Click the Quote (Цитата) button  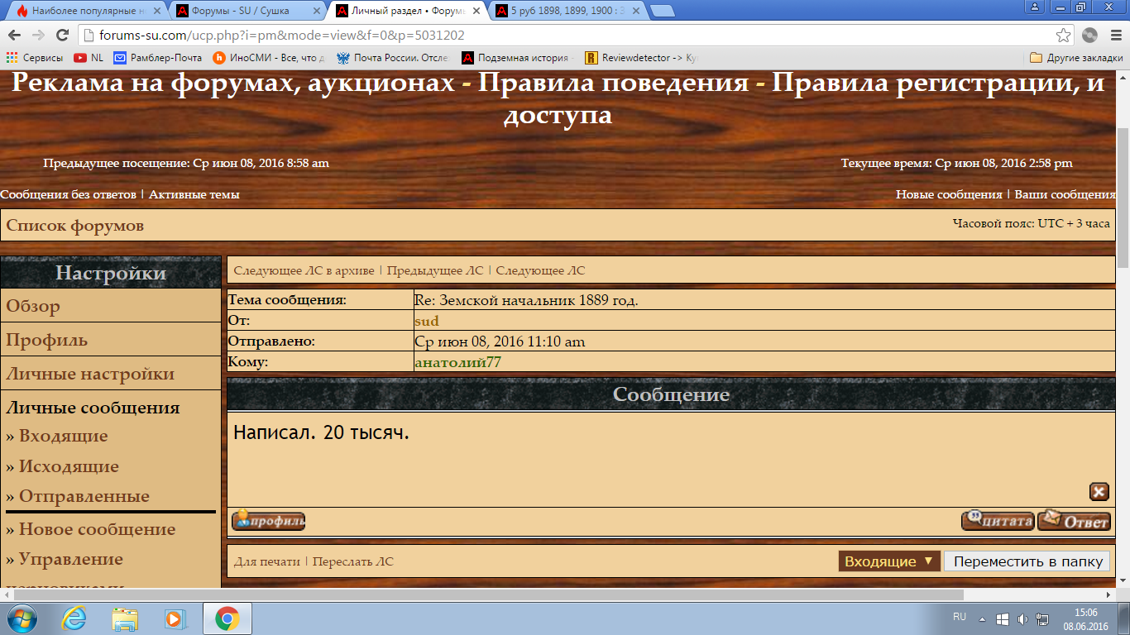click(x=998, y=521)
